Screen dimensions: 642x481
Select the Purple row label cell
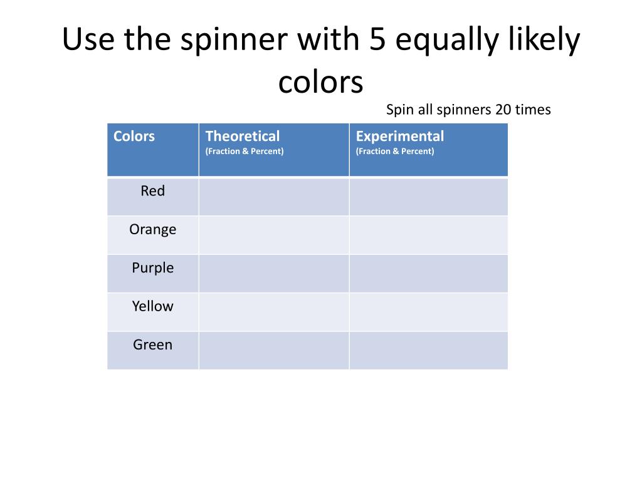(153, 274)
